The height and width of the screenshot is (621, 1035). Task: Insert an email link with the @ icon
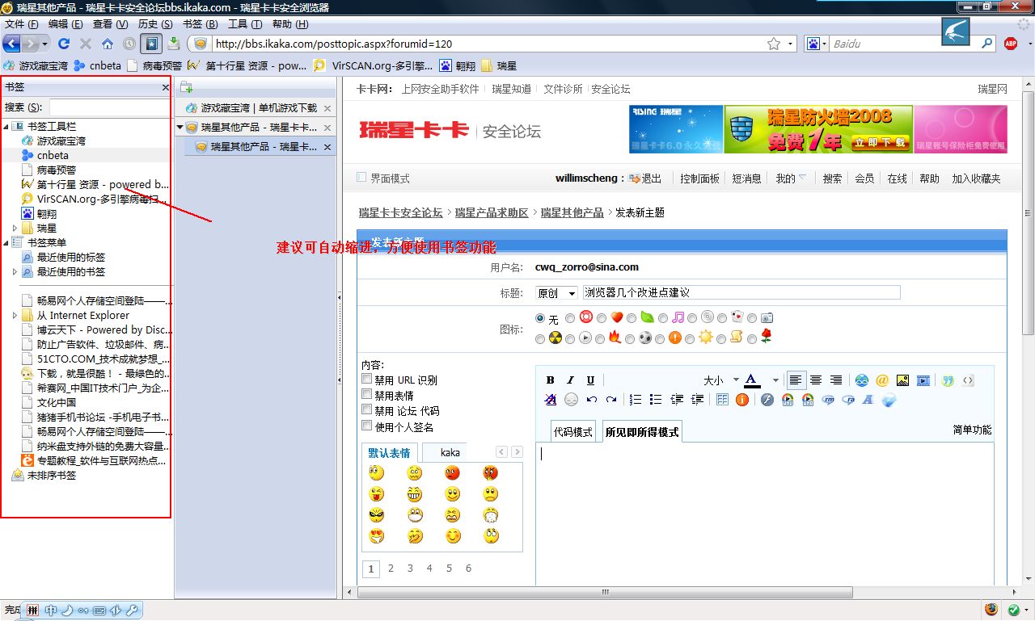pos(882,380)
